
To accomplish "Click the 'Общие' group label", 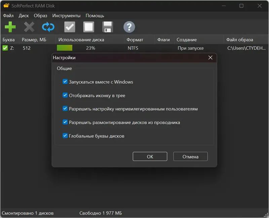I will click(x=64, y=69).
